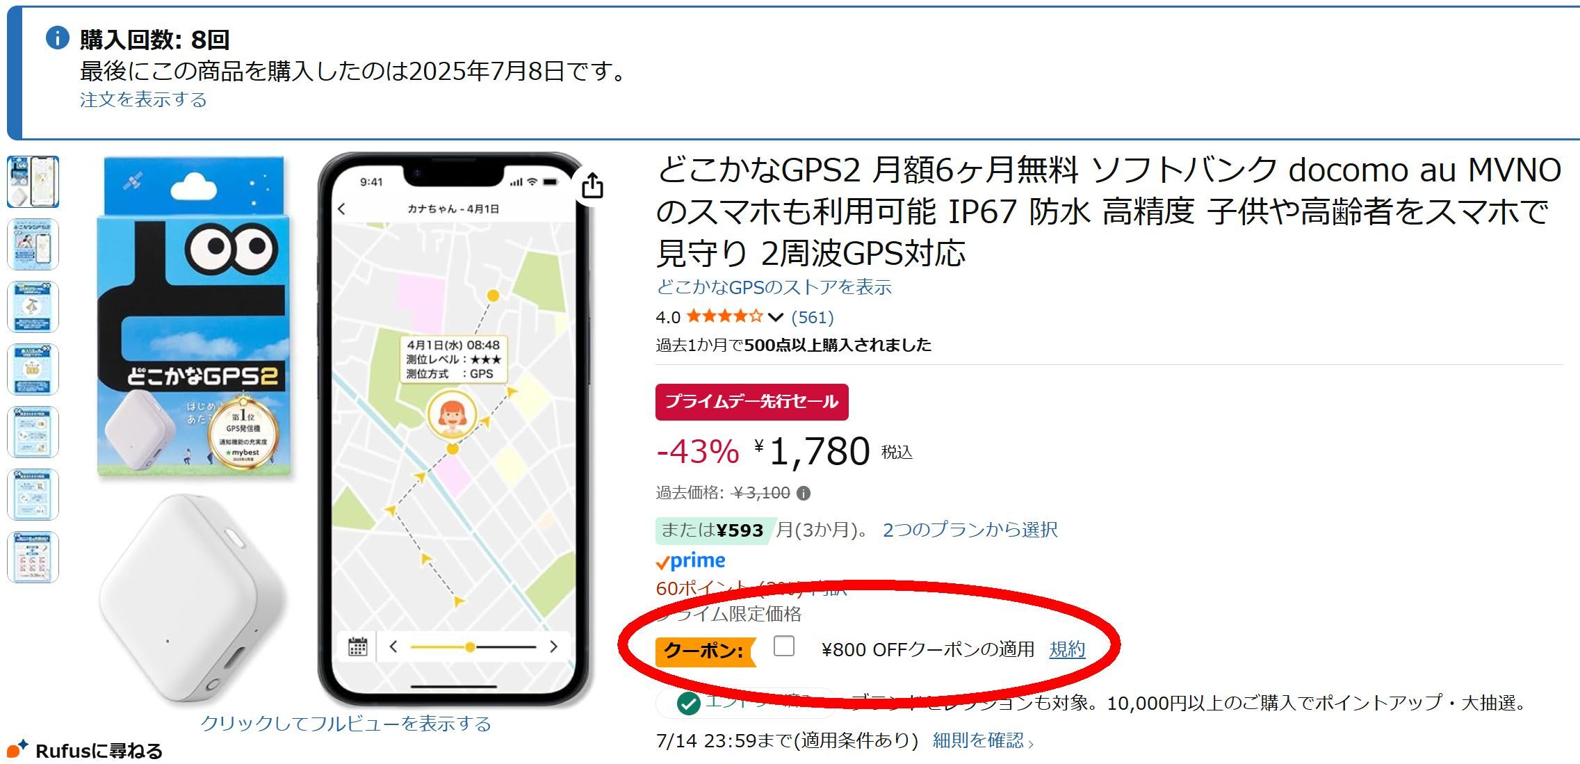Open the 561 reviews count link
Image resolution: width=1580 pixels, height=764 pixels.
(813, 318)
